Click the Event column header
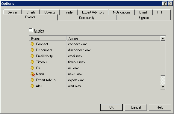Image resolution: width=174 pixels, height=114 pixels. [x=48, y=39]
